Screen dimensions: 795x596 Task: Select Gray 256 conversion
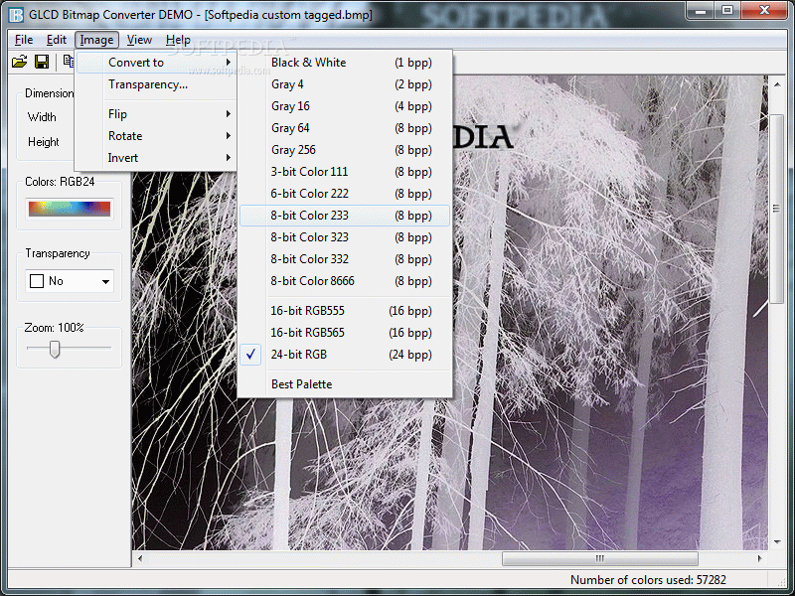click(345, 150)
